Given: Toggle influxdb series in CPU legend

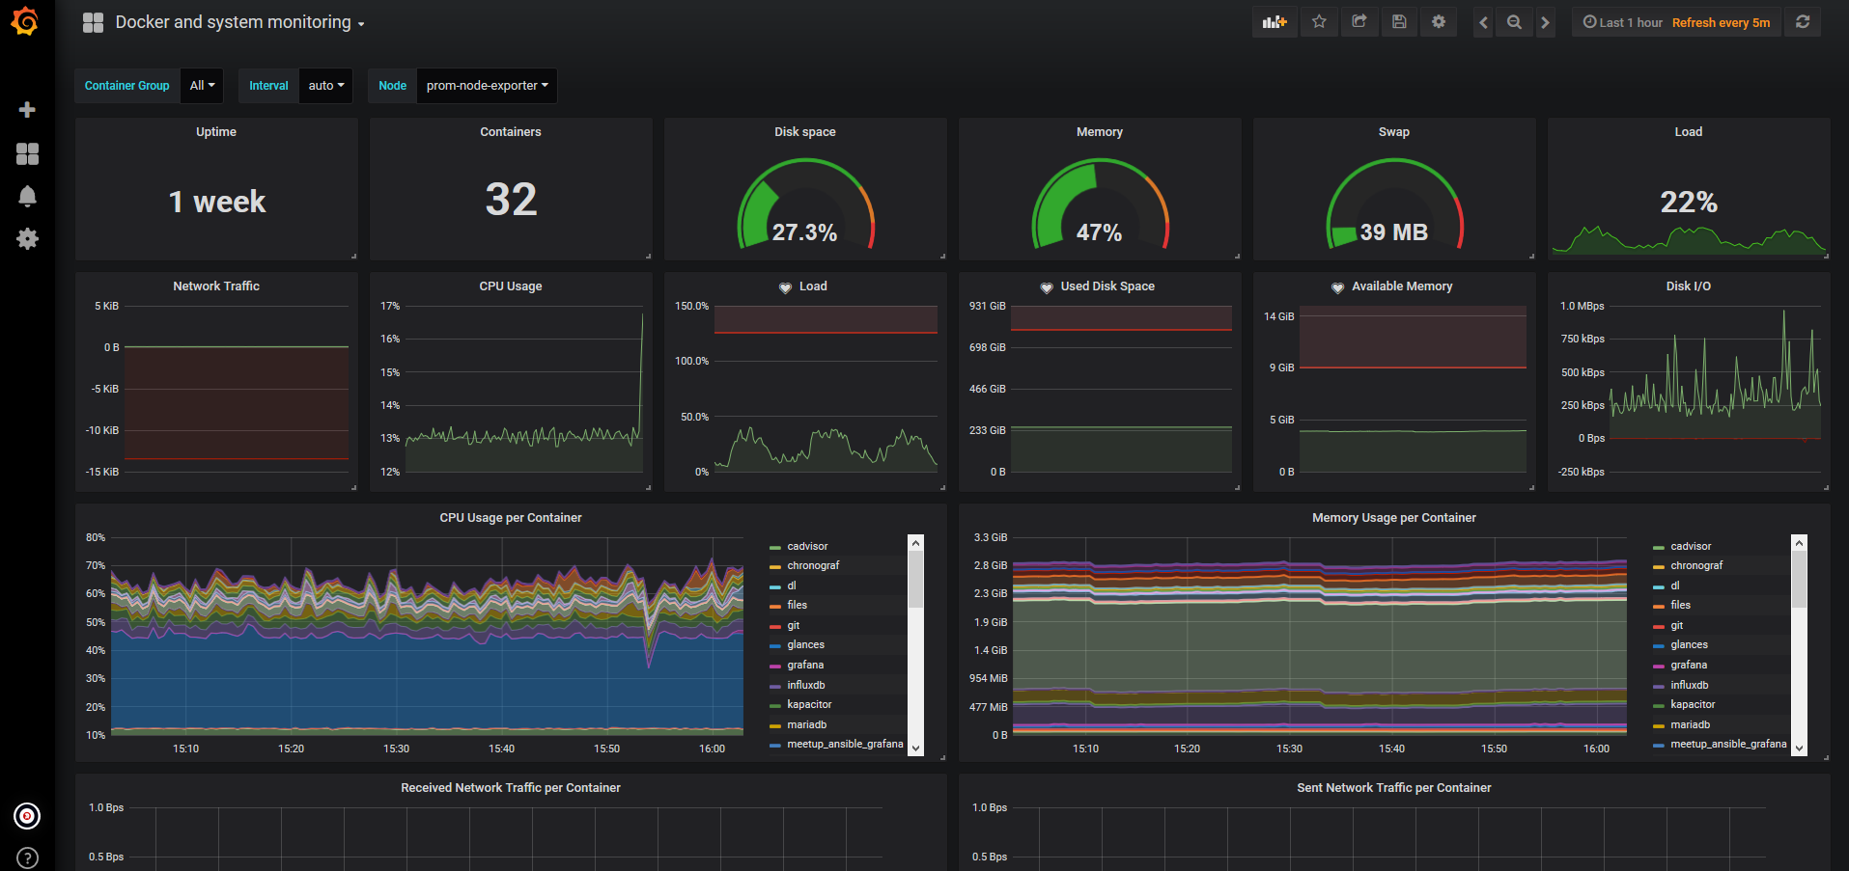Looking at the screenshot, I should 806,686.
